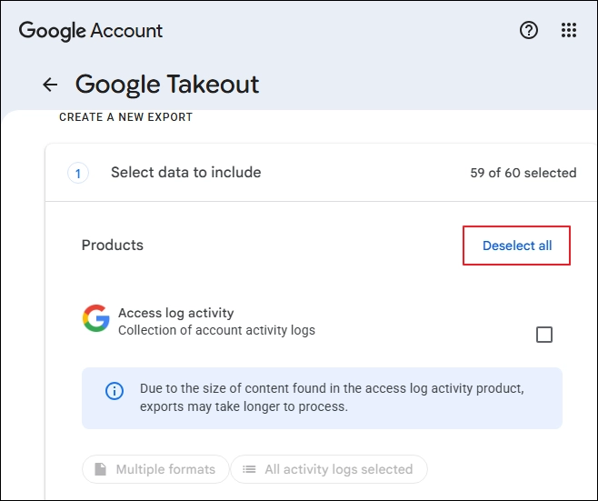The height and width of the screenshot is (501, 598).
Task: Click the Access log activity title
Action: 175,313
